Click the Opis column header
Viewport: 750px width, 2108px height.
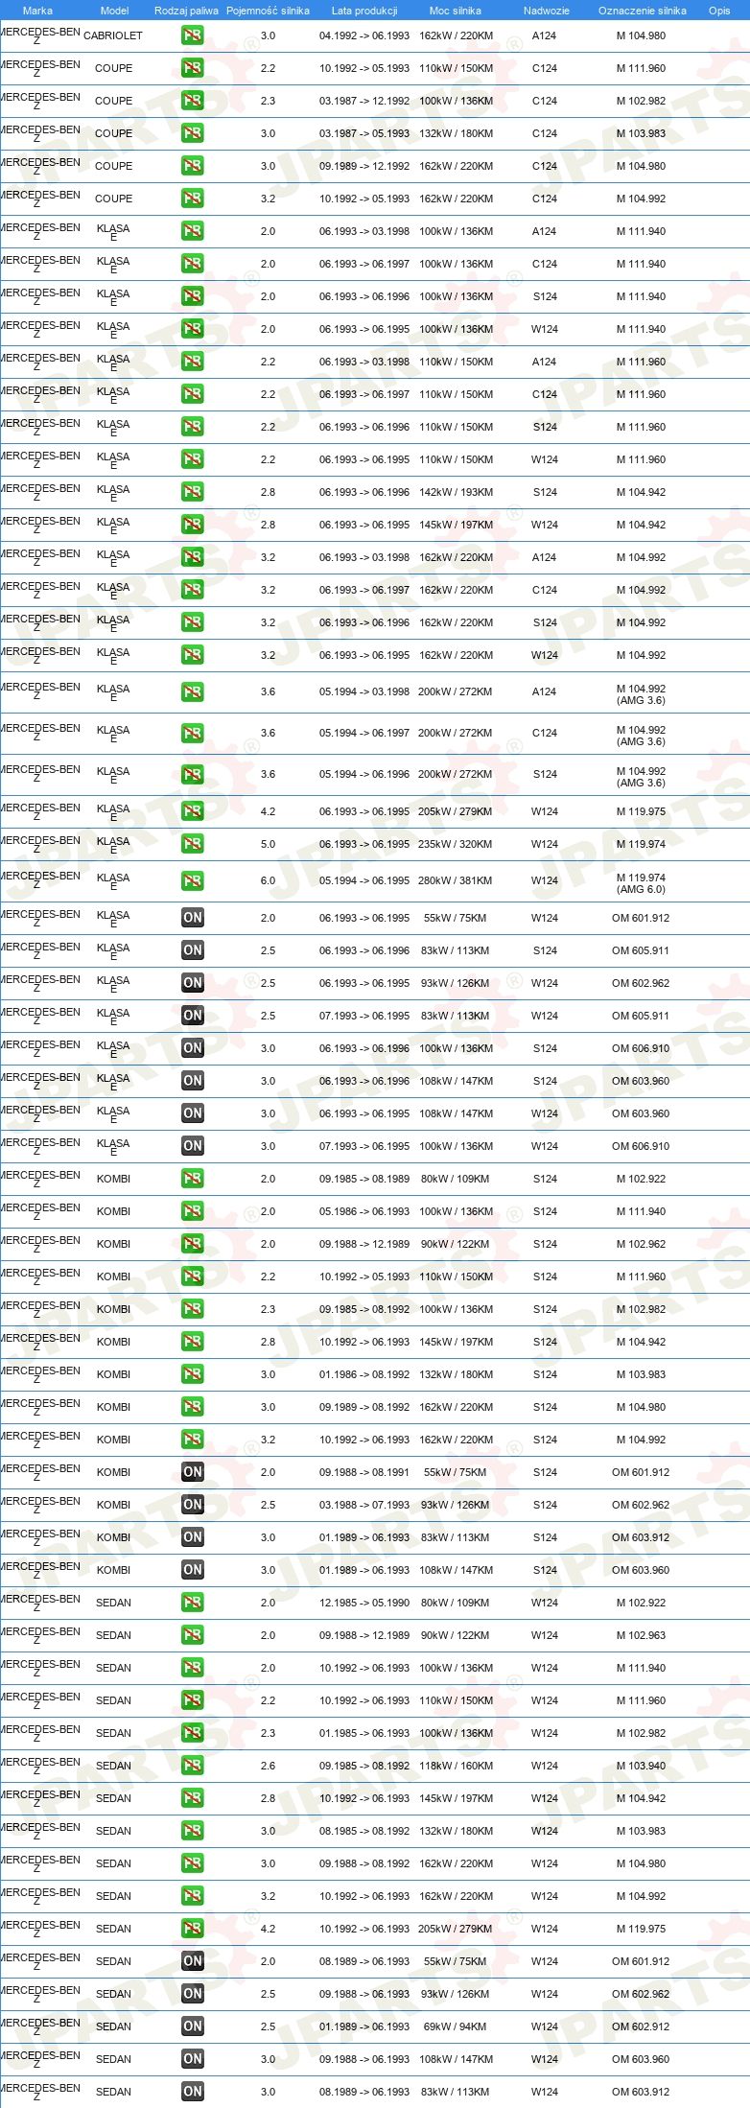point(719,11)
